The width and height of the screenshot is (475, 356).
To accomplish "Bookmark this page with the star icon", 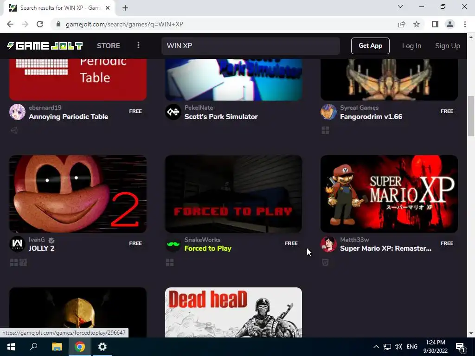I will (x=417, y=24).
